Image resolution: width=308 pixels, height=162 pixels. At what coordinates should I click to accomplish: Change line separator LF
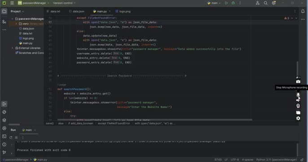pyautogui.click(x=226, y=160)
